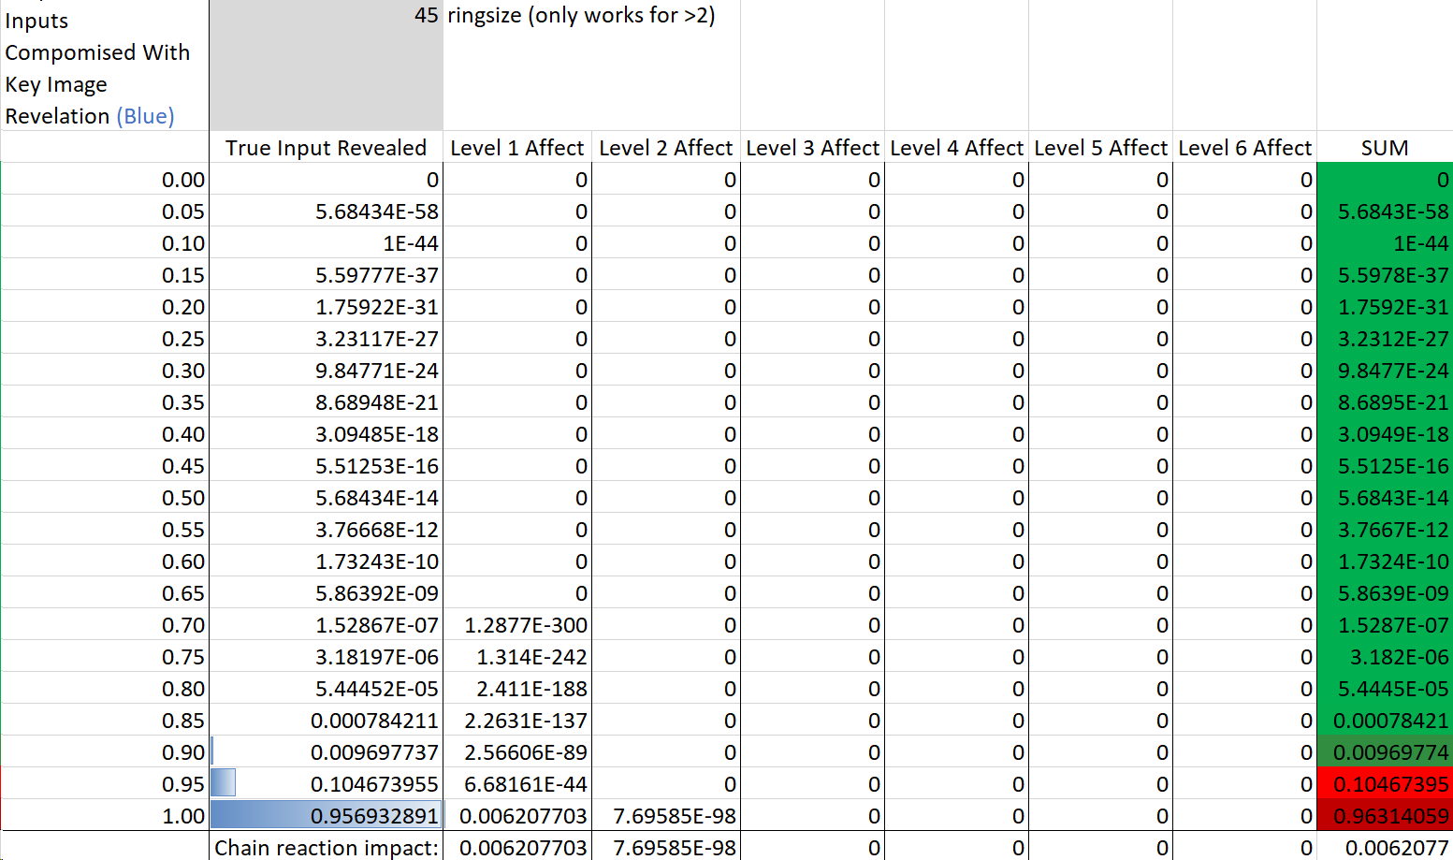Select Level 1 cell 2.411E-188
This screenshot has width=1453, height=860.
pos(516,688)
